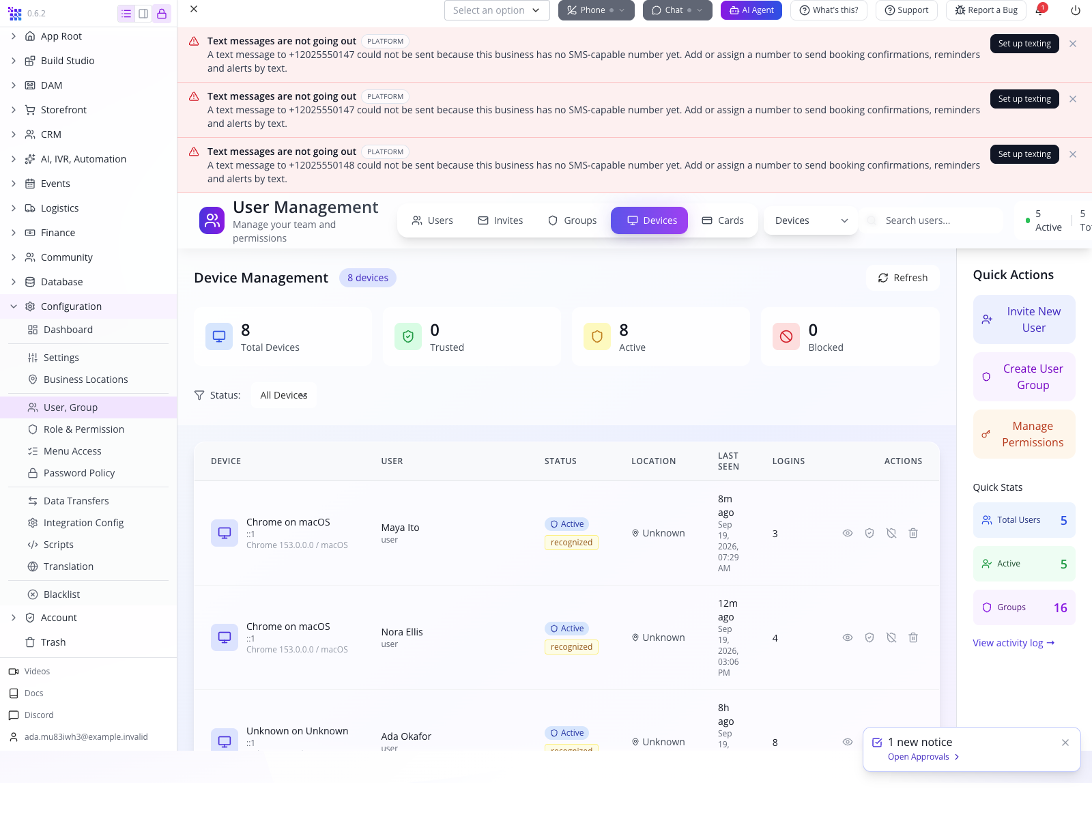The height and width of the screenshot is (819, 1092).
Task: Click Invite New User quick action
Action: point(1024,319)
